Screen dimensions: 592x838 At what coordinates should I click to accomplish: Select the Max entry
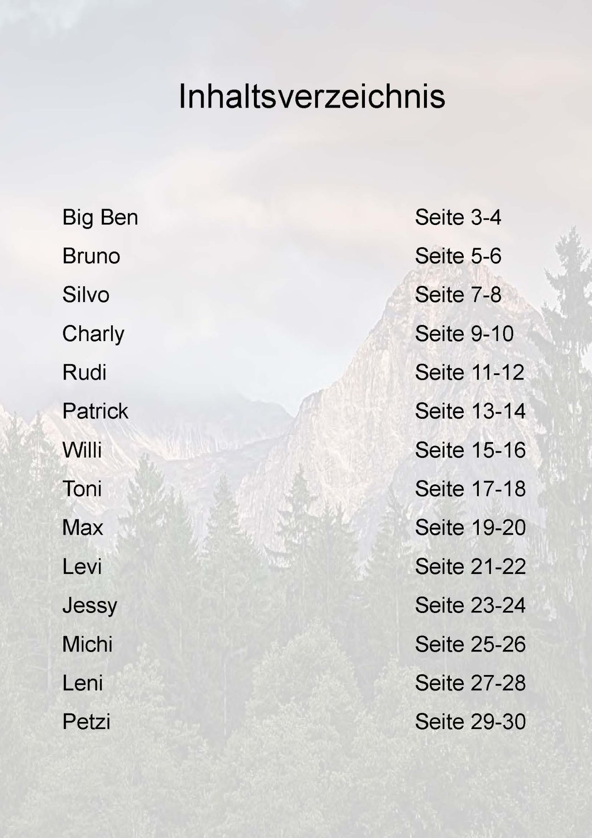click(83, 528)
